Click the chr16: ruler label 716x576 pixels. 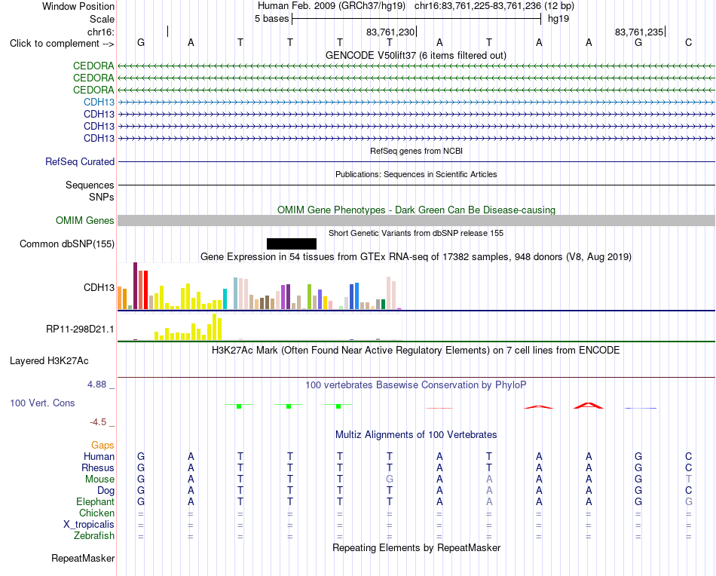pos(101,32)
